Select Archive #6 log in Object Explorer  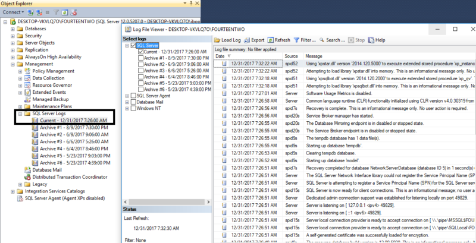click(75, 163)
